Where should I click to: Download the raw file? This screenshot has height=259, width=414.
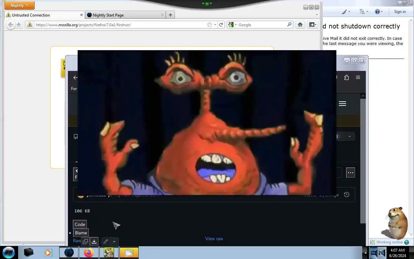pyautogui.click(x=94, y=242)
